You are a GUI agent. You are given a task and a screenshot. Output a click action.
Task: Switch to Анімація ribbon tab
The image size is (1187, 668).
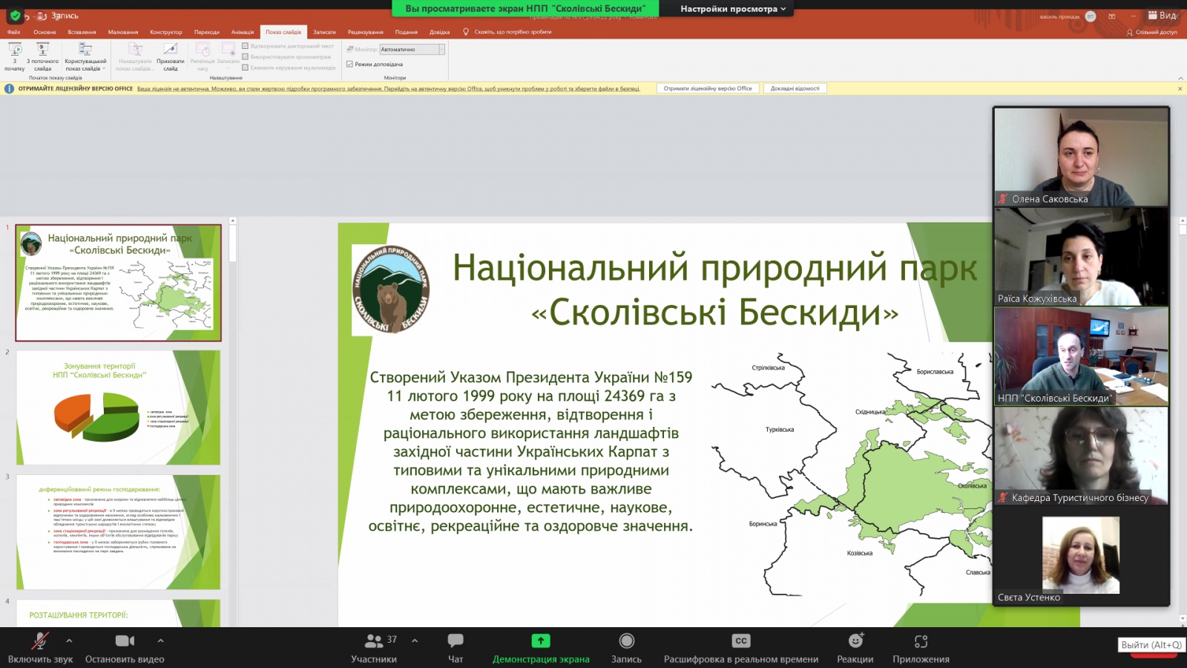(243, 32)
